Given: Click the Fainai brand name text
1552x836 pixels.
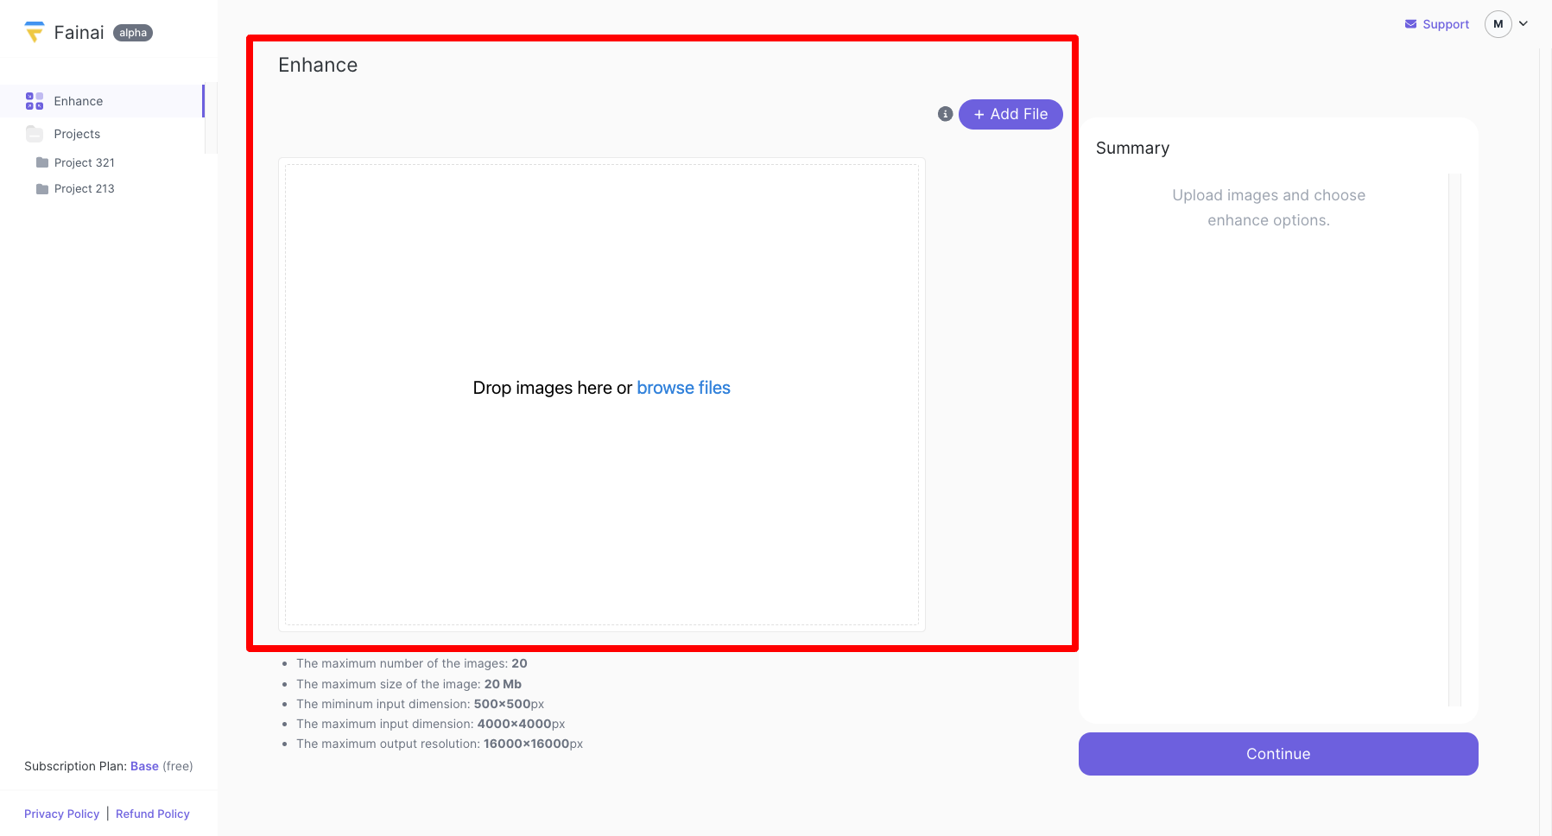Looking at the screenshot, I should point(79,33).
